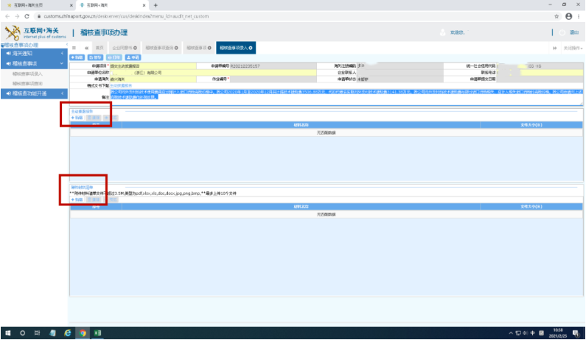Open the 关闭操作 dropdown
The image size is (586, 340).
pos(573,48)
